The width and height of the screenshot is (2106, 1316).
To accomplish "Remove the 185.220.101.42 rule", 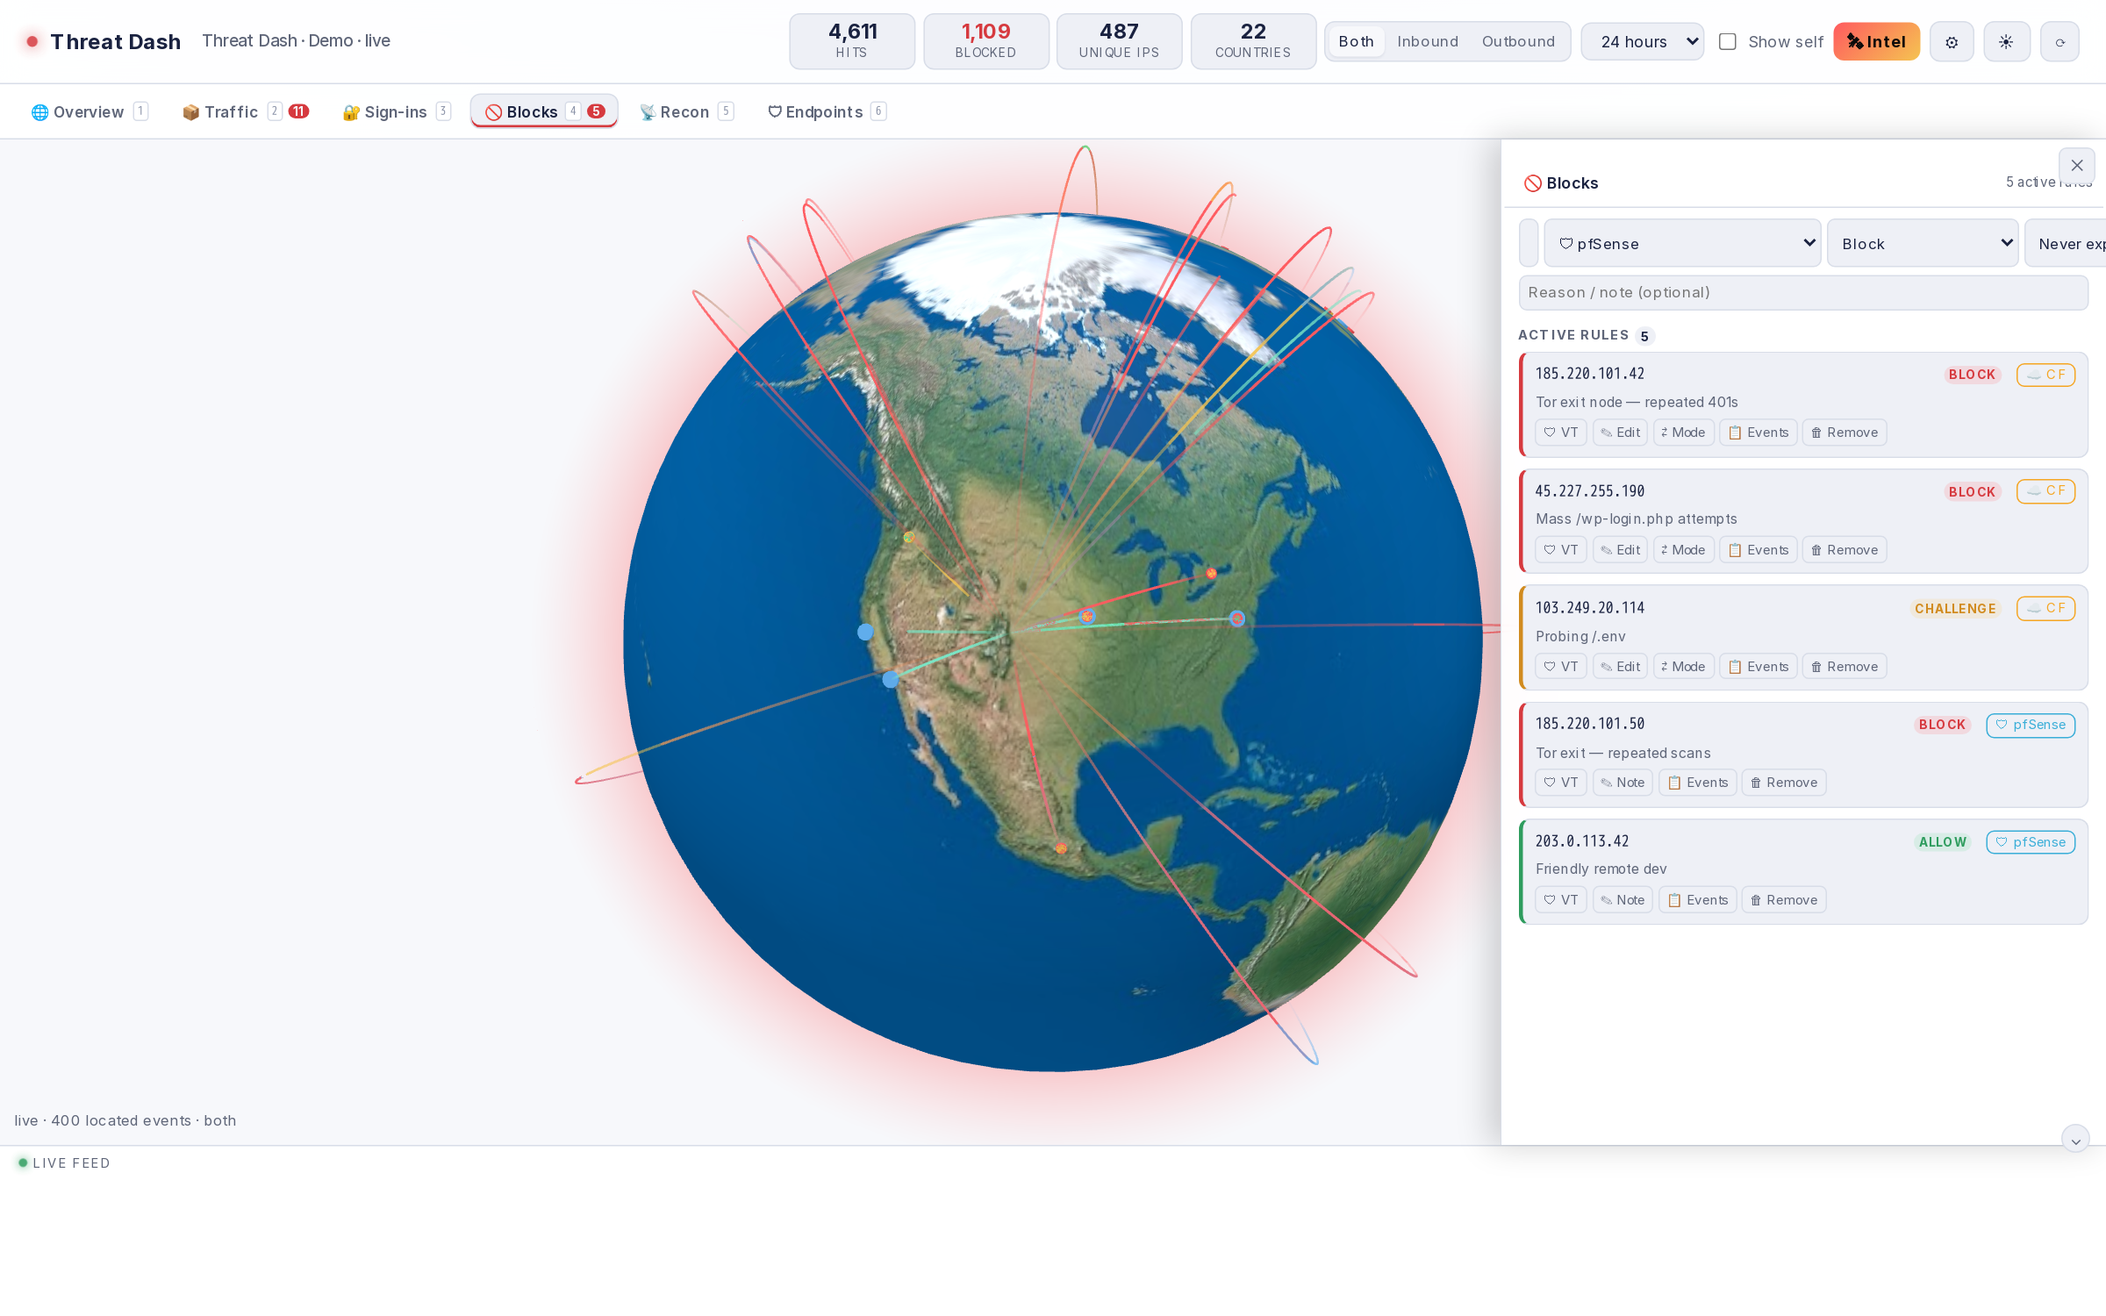I will [x=1844, y=433].
